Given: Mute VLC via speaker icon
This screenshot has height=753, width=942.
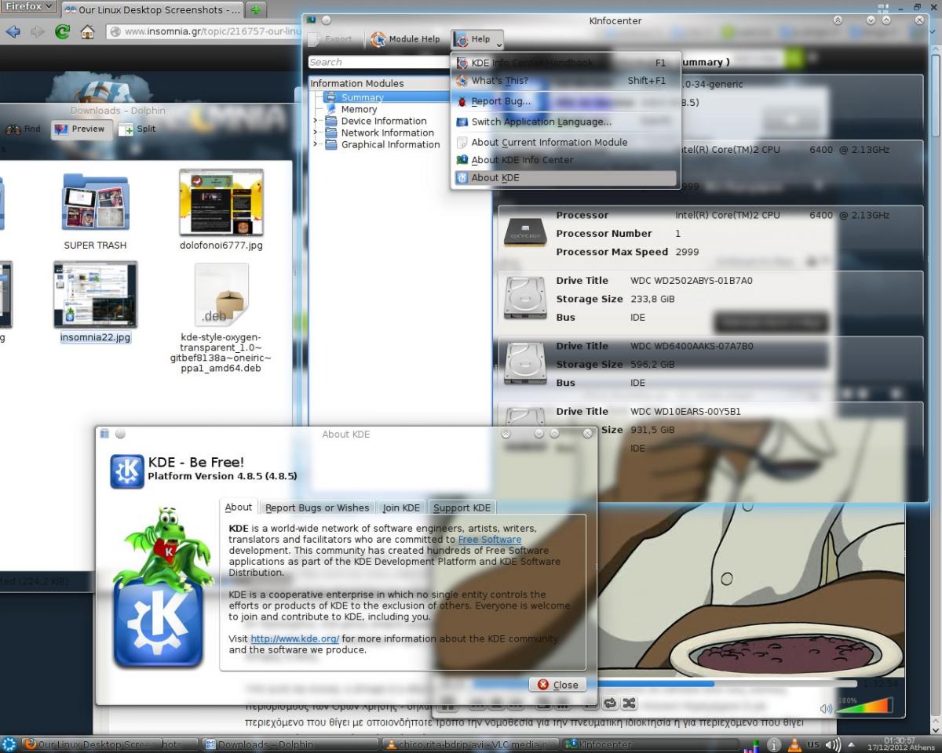Looking at the screenshot, I should tap(826, 708).
